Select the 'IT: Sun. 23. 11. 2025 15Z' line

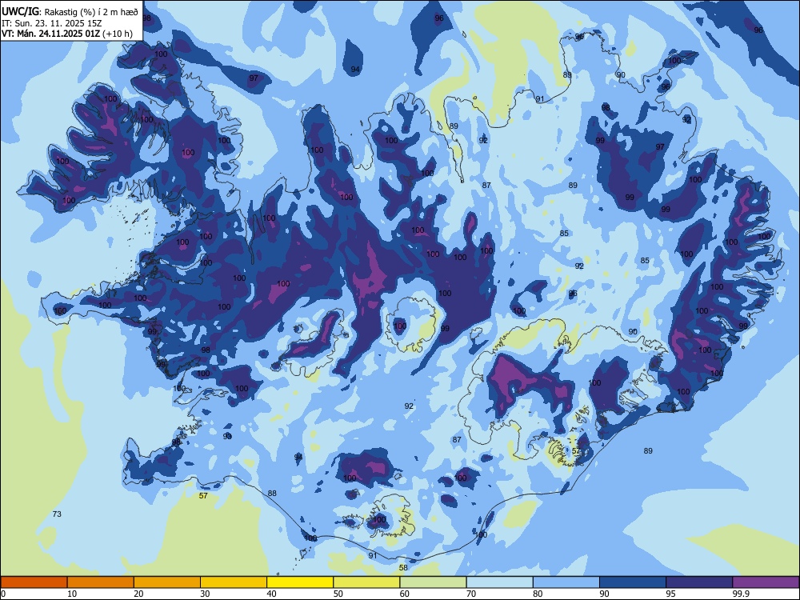coord(51,23)
